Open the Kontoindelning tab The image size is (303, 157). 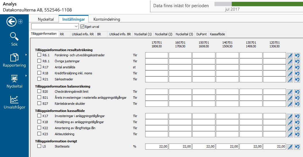tap(107, 19)
